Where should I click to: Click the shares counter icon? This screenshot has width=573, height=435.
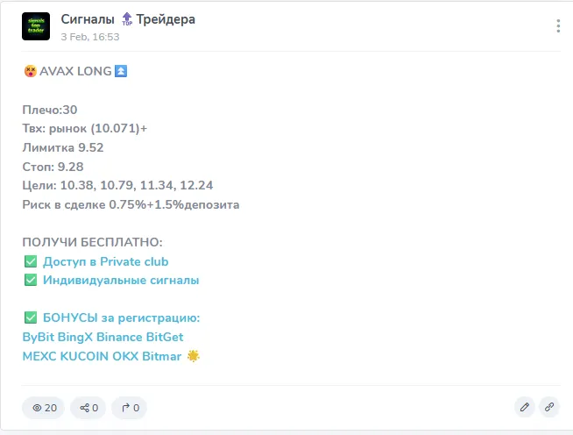(88, 408)
